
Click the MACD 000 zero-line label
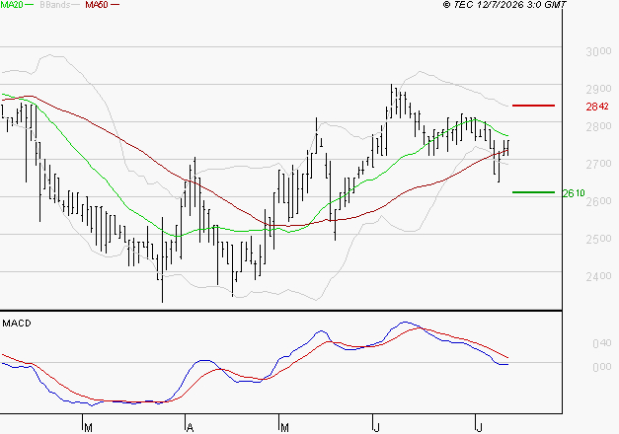[x=601, y=367]
